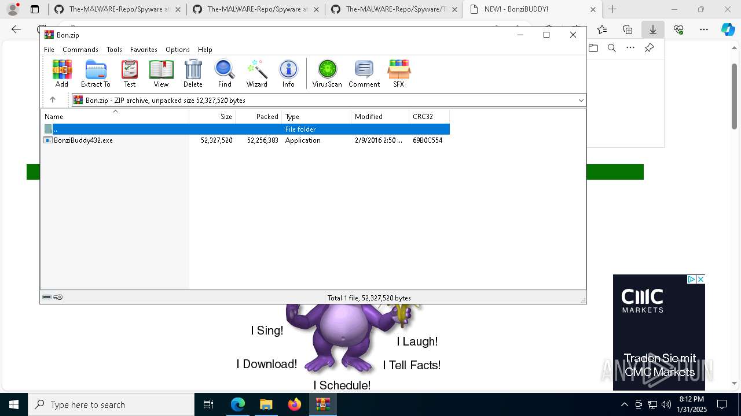Screen dimensions: 741x416
Task: Click the browser back arrow
Action: click(16, 29)
